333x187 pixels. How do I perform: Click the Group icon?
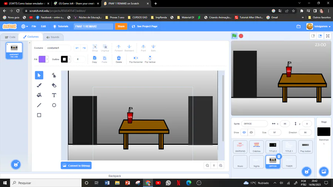click(x=95, y=48)
